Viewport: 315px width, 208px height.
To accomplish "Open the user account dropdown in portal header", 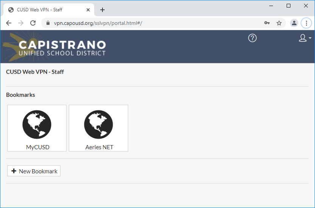I will pyautogui.click(x=305, y=38).
